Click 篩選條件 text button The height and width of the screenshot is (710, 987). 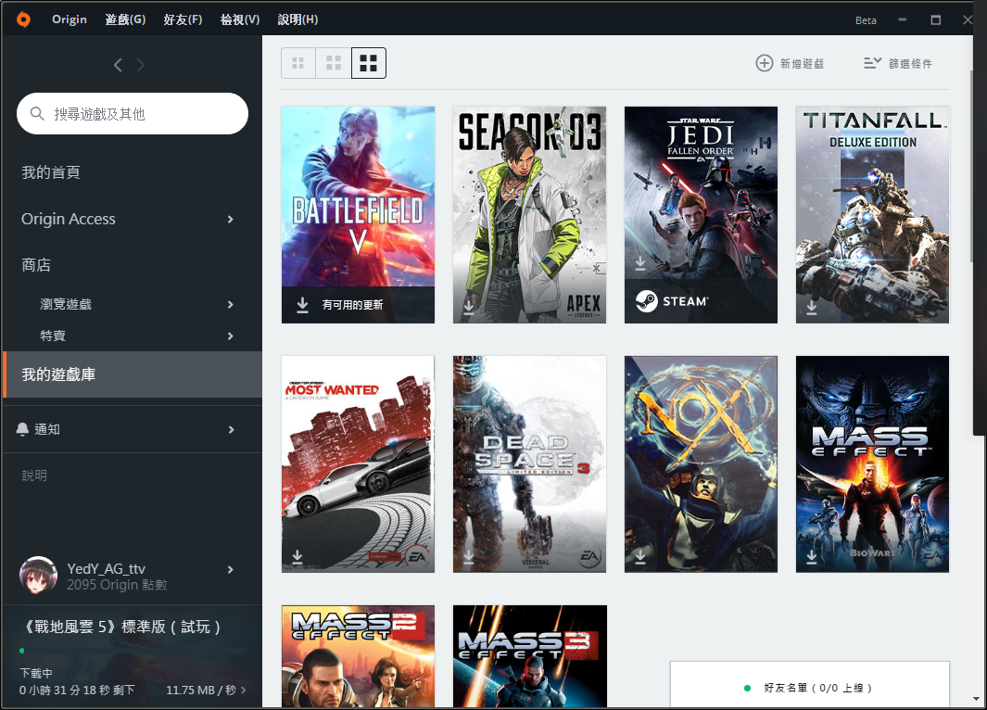[910, 64]
